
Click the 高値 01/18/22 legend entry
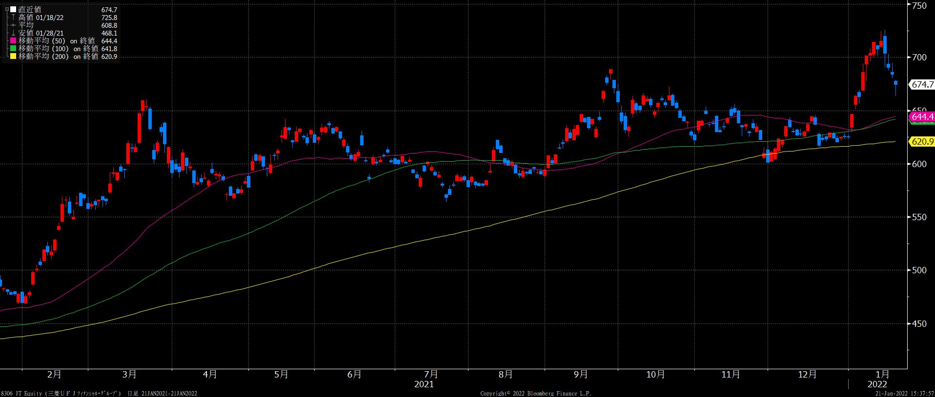tap(41, 18)
